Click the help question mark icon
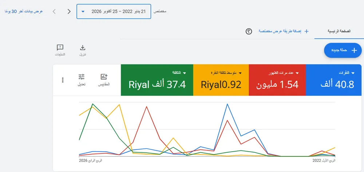This screenshot has width=364, height=172. click(x=249, y=31)
